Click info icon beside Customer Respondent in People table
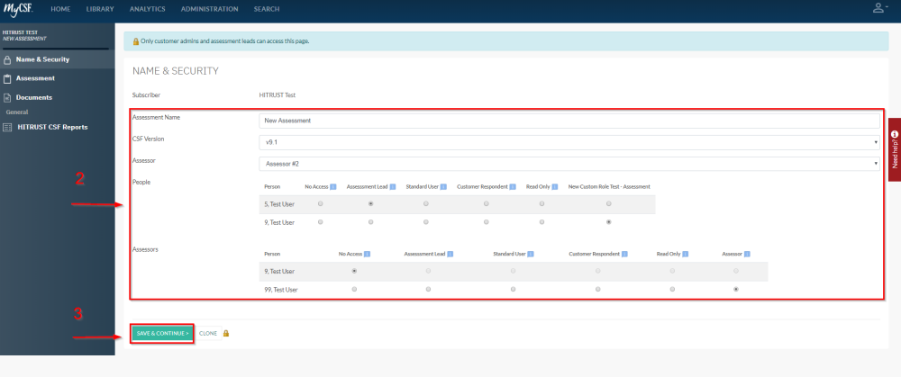The image size is (901, 377). coord(513,187)
